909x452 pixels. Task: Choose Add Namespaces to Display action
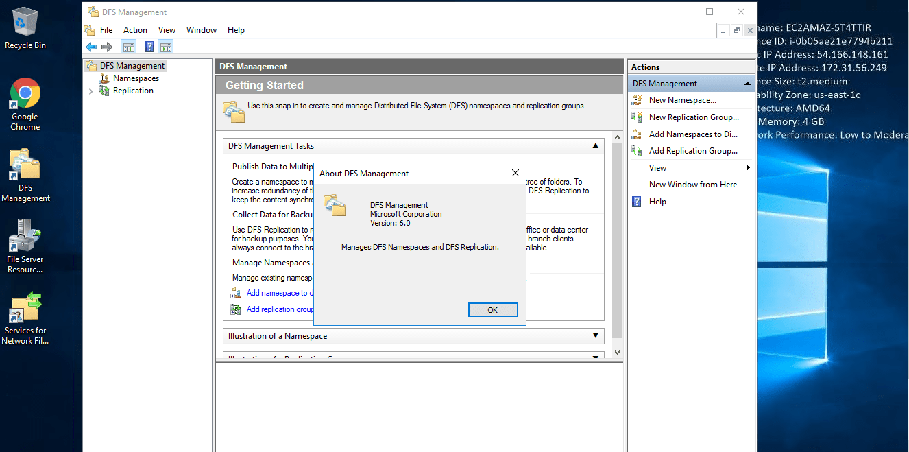(x=692, y=134)
